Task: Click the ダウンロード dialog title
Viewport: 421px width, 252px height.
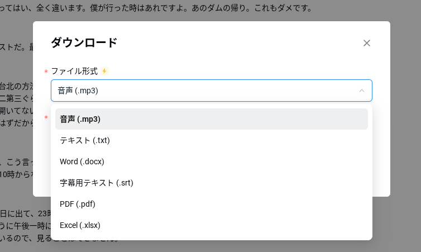Action: (x=84, y=42)
